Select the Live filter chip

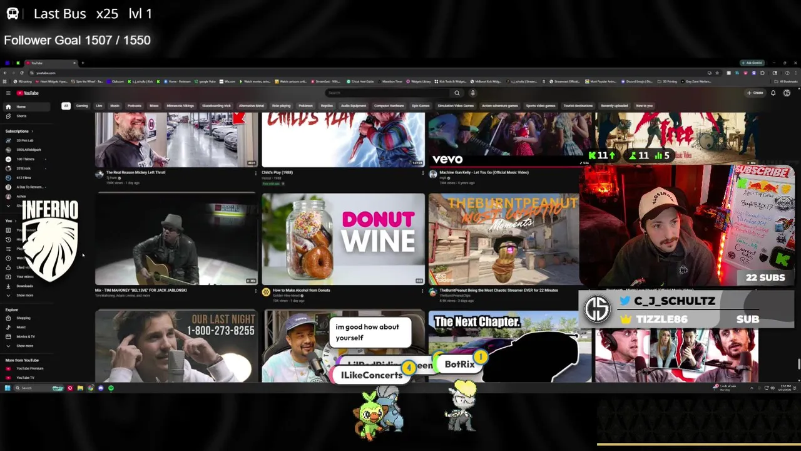pyautogui.click(x=99, y=106)
